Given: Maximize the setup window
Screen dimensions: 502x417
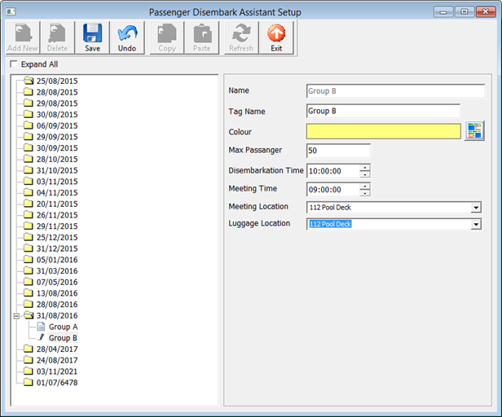Looking at the screenshot, I should 465,12.
